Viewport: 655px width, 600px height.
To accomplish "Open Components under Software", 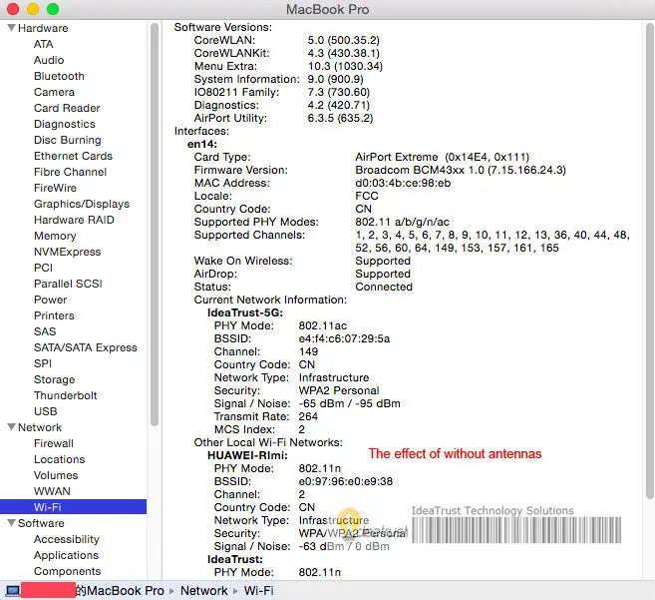I will [x=67, y=571].
